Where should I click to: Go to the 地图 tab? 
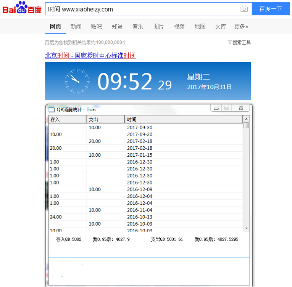click(x=200, y=26)
